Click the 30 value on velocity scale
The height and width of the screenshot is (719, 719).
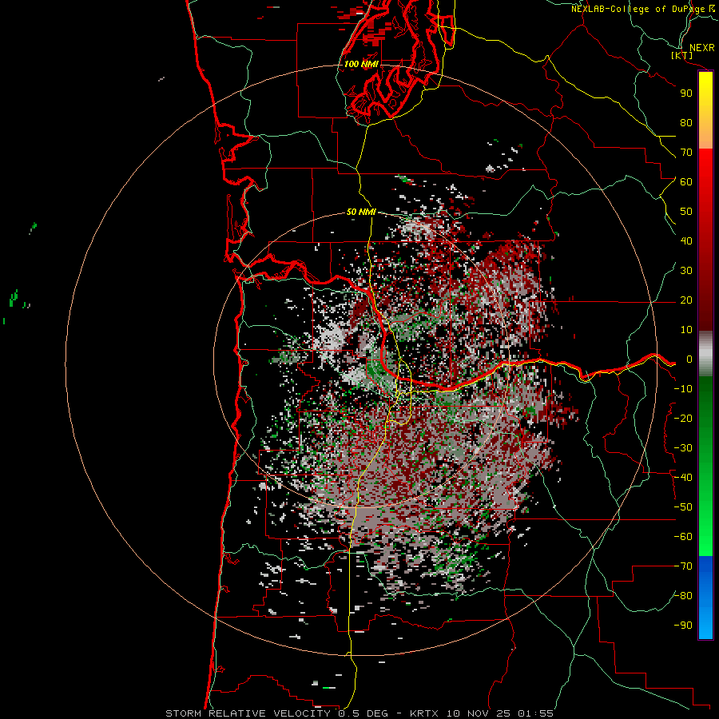coord(686,271)
